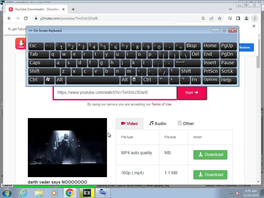Click up arrow key on On-Screen Keyboard

coord(174,72)
